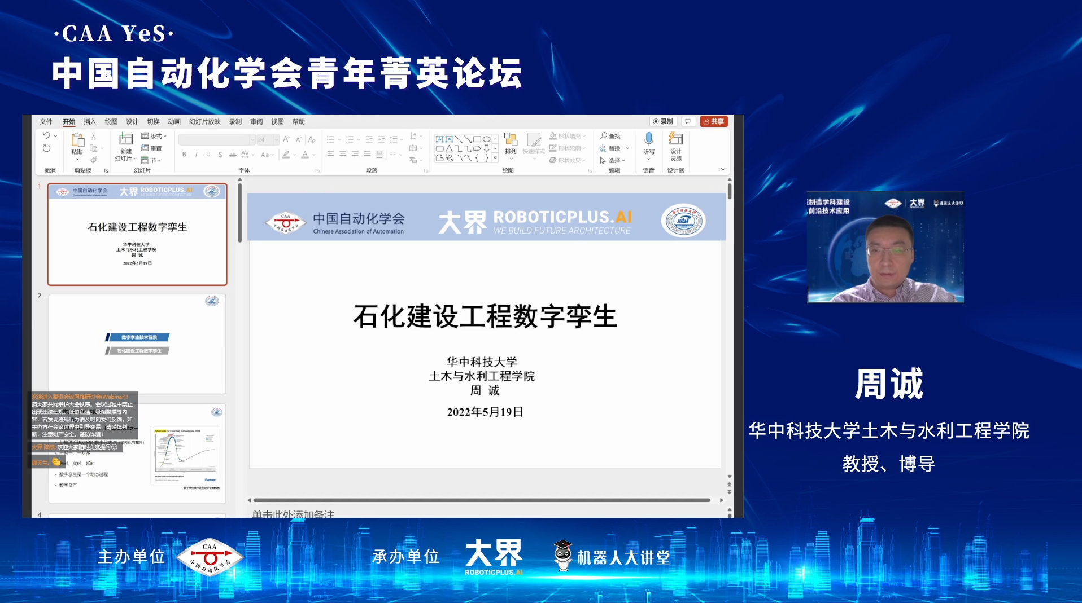Click the Arrange (排列) icon

pos(511,140)
